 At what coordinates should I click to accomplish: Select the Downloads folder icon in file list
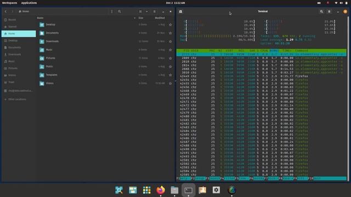(42, 42)
